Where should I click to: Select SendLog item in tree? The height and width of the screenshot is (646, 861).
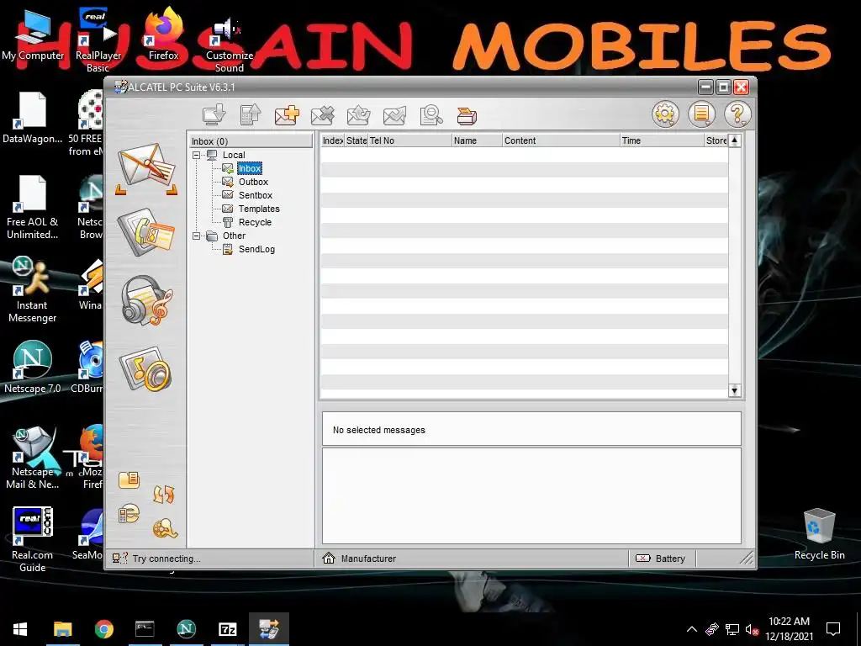coord(256,249)
